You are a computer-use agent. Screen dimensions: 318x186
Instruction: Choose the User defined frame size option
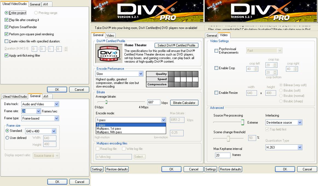[7, 138]
